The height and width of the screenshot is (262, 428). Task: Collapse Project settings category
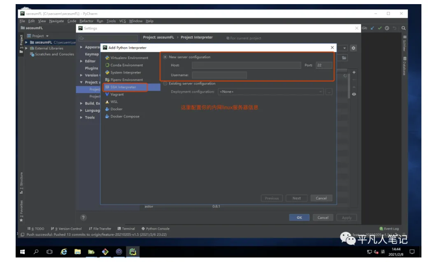81,82
